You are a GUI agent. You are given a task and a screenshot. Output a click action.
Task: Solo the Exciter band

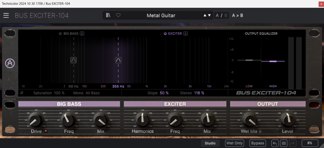point(185,33)
